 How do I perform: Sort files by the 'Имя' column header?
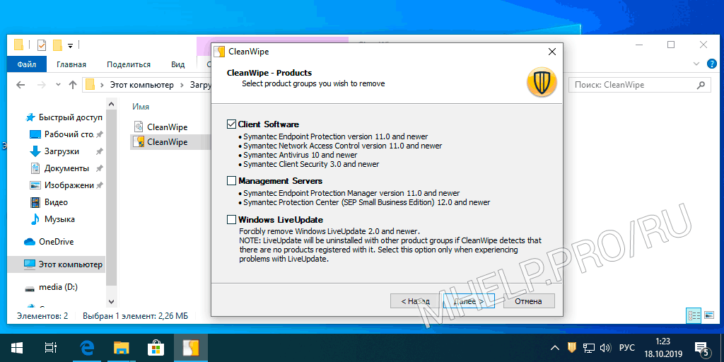click(x=141, y=107)
